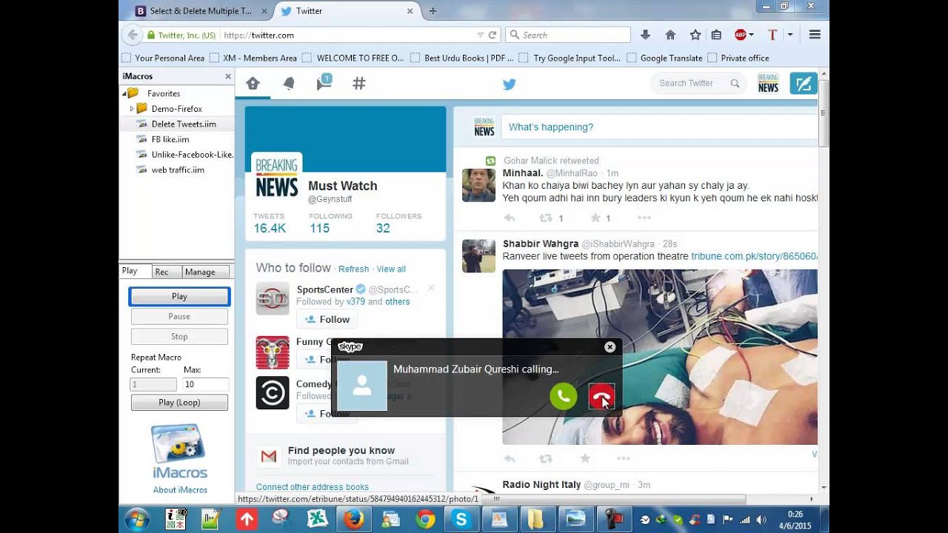Screen dimensions: 948x533
Task: Compose a new tweet with quill button
Action: click(x=804, y=84)
